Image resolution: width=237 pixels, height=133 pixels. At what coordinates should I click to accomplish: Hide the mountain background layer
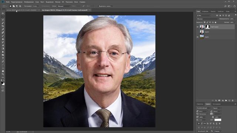click(x=197, y=37)
